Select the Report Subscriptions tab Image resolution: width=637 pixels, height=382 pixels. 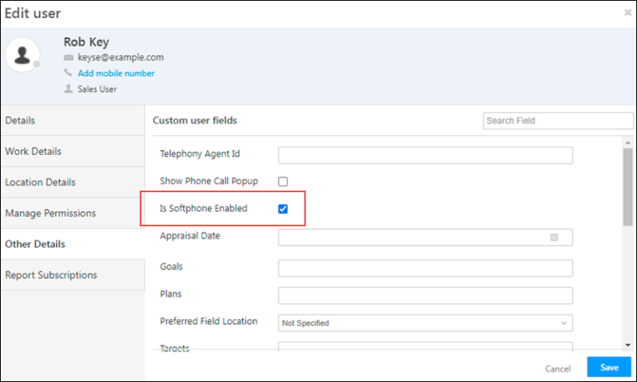coord(72,275)
